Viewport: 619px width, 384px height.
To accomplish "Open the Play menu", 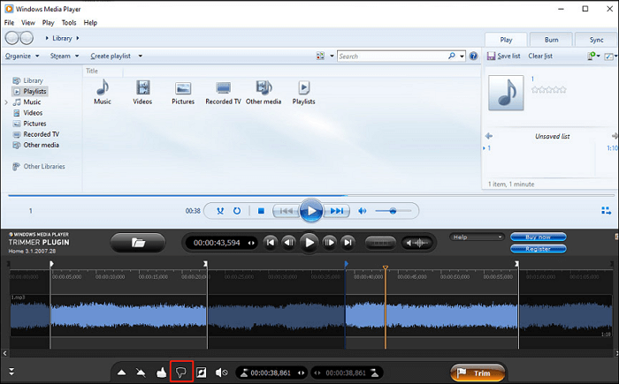I will (48, 22).
